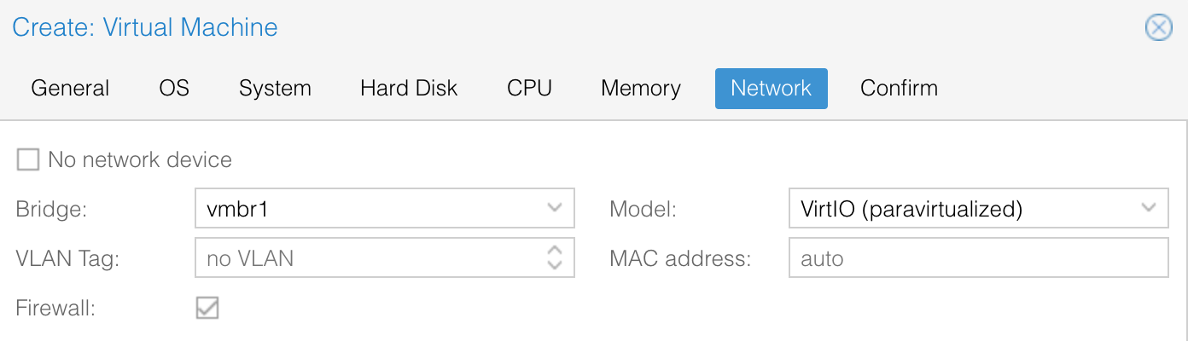Open the OS tab
This screenshot has width=1188, height=341.
[174, 89]
